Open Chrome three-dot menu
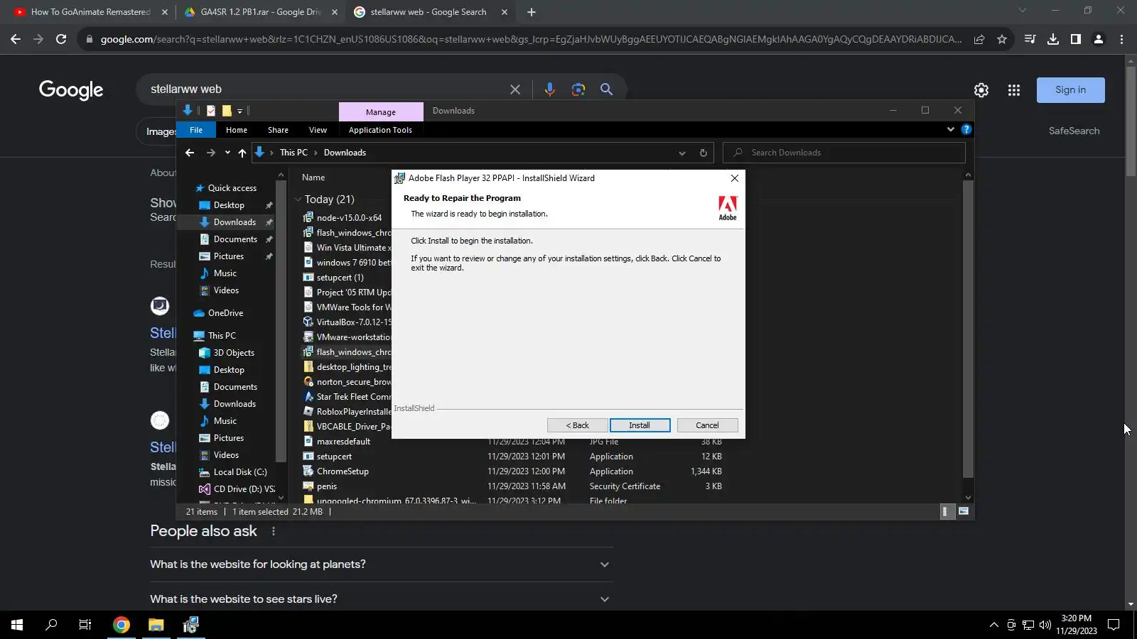 click(1121, 40)
